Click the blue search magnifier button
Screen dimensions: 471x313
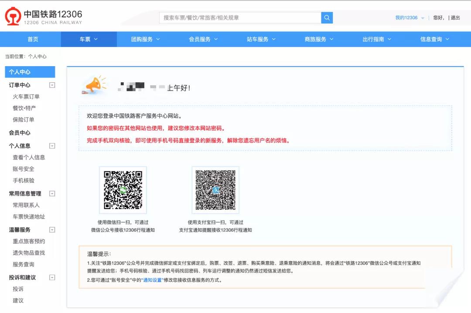(x=327, y=18)
